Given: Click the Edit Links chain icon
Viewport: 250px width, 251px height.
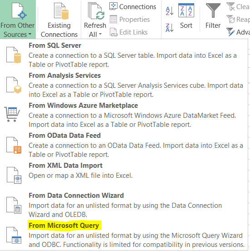Looking at the screenshot, I should coord(113,32).
